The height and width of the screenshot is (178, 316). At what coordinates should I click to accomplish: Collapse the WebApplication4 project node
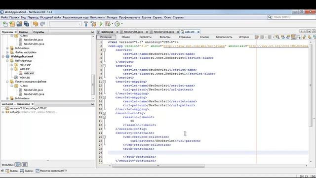[3, 56]
